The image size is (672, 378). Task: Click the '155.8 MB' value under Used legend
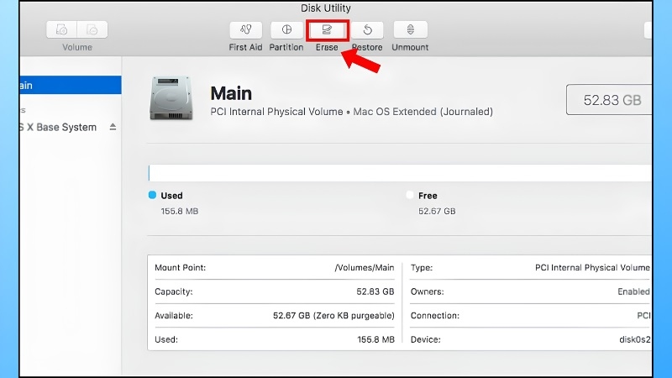coord(180,212)
